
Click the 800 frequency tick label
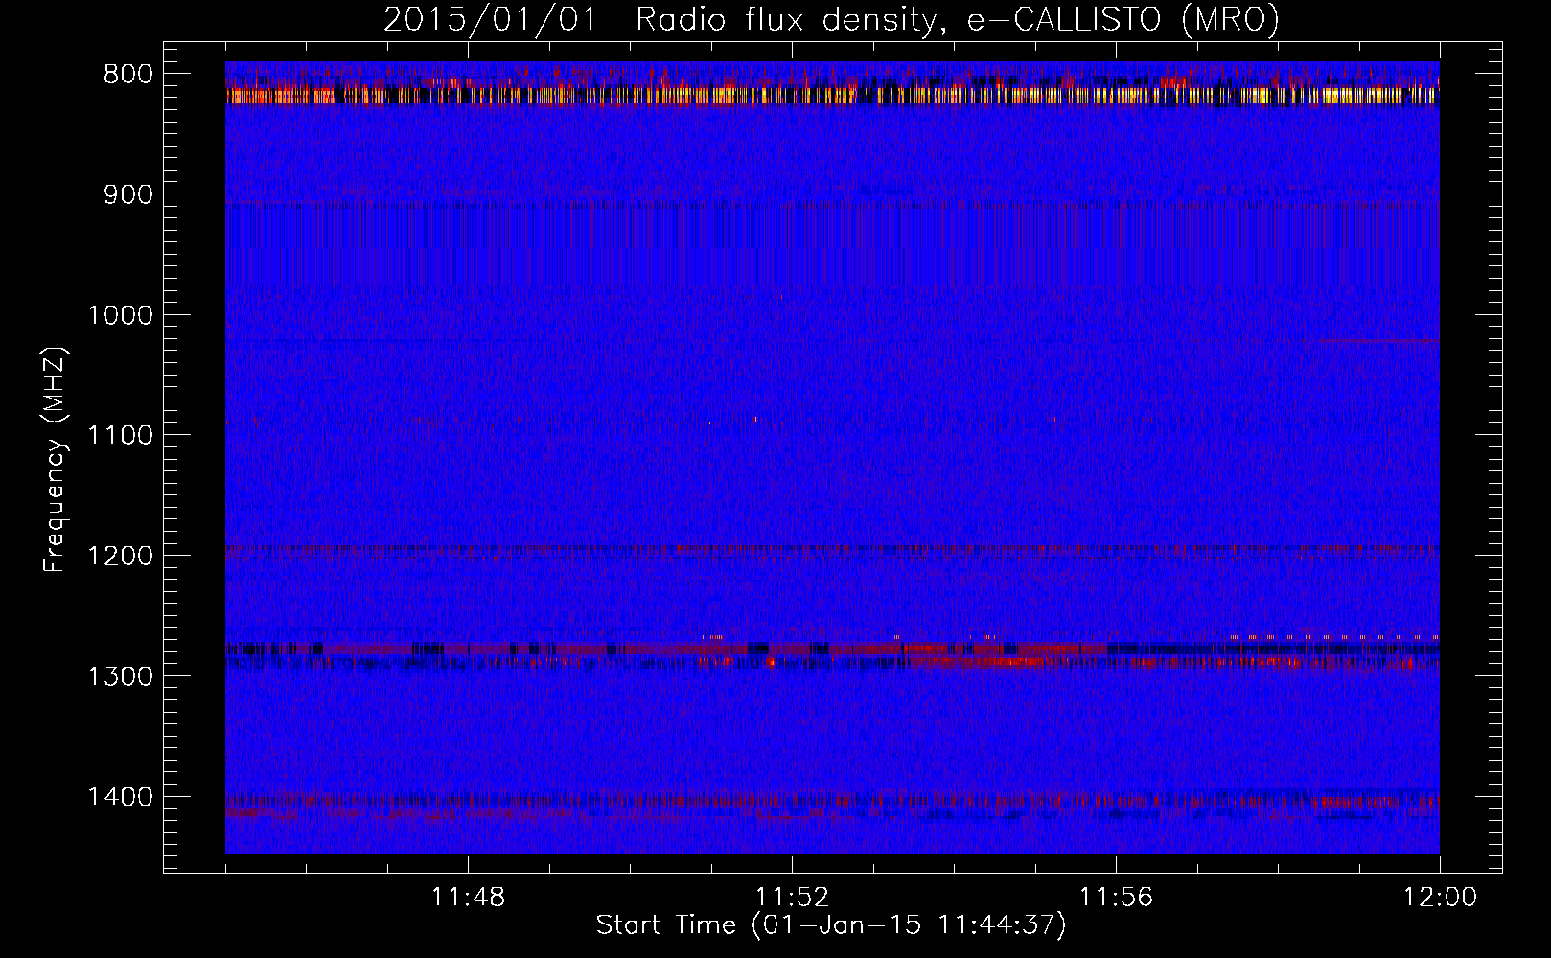[128, 75]
